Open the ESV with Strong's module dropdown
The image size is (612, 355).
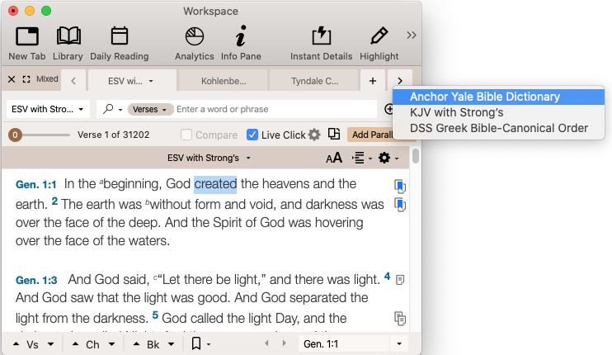pos(49,109)
